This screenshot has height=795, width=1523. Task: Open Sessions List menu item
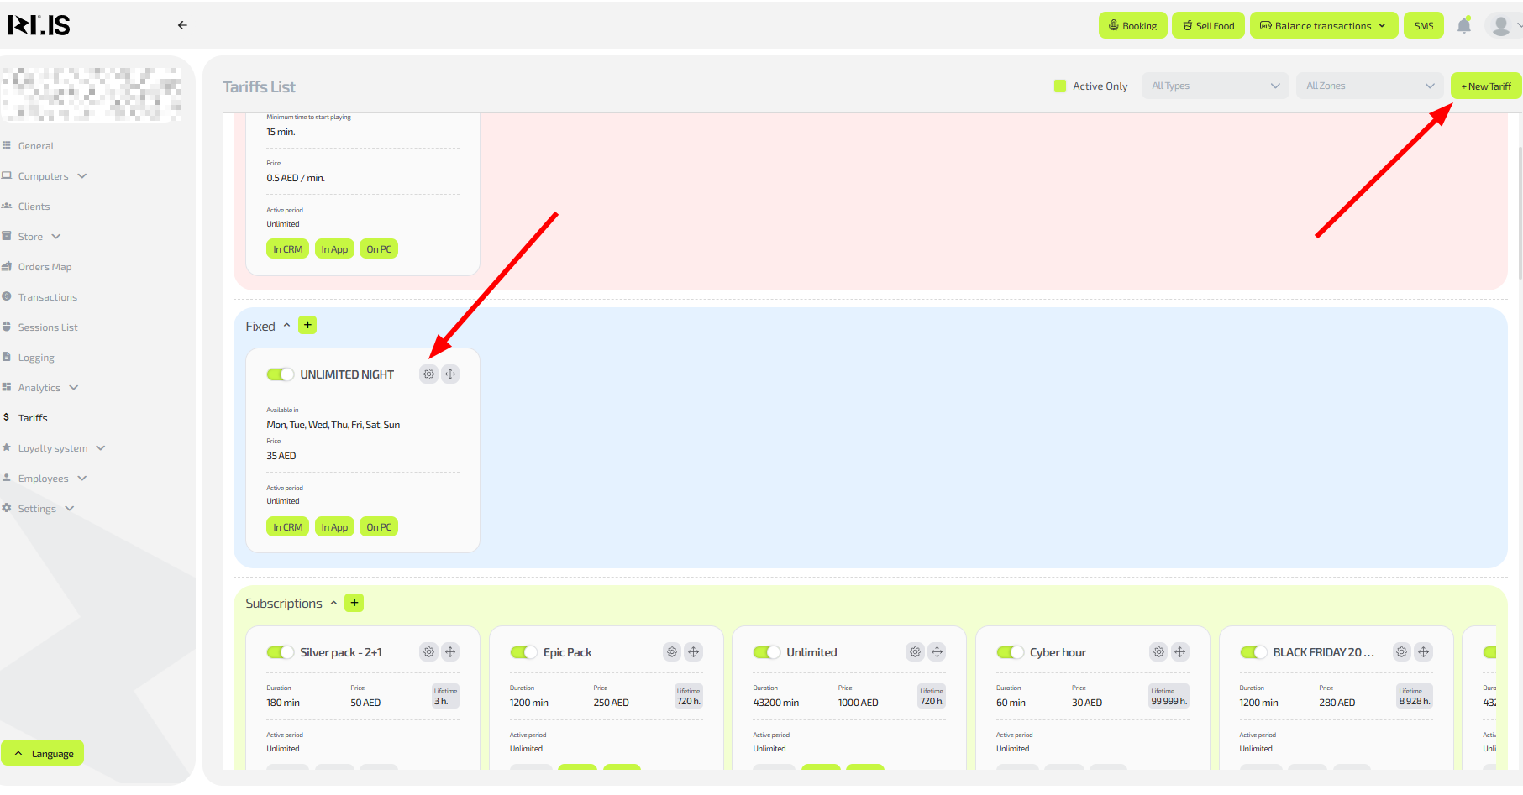point(48,327)
